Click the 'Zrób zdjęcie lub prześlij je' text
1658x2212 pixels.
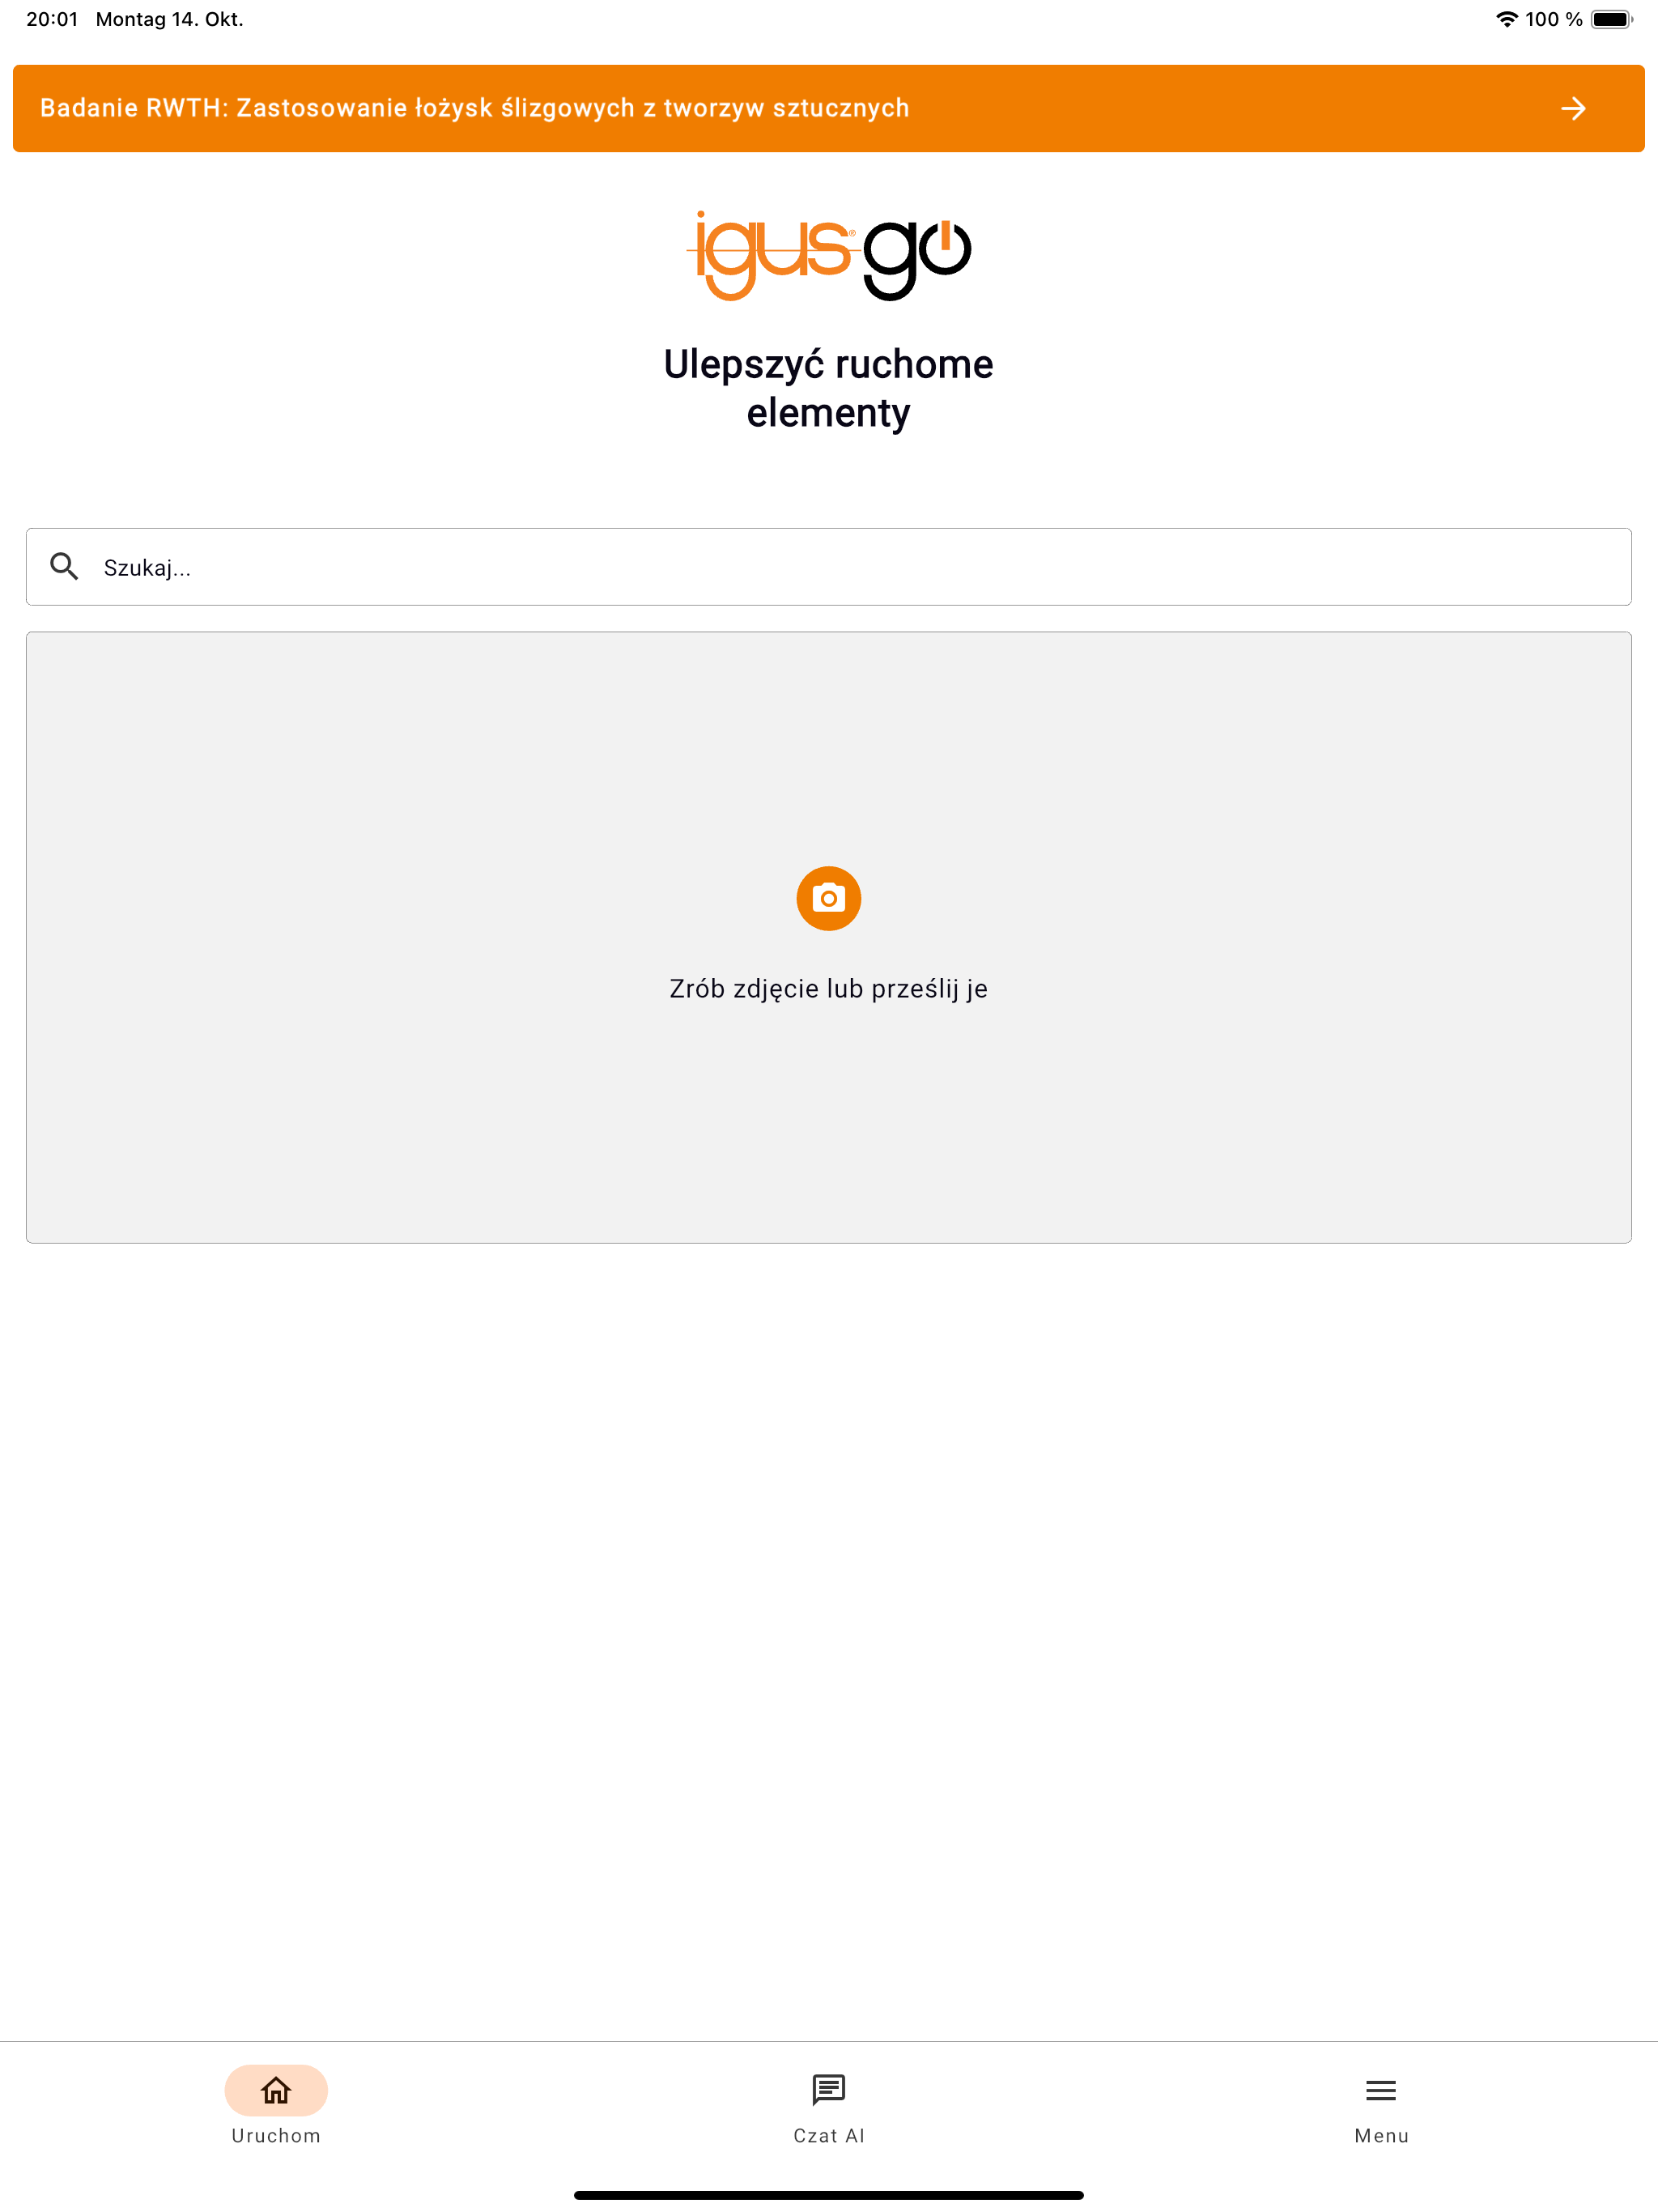coord(829,988)
